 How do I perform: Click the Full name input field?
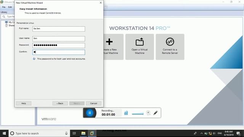(x=59, y=29)
